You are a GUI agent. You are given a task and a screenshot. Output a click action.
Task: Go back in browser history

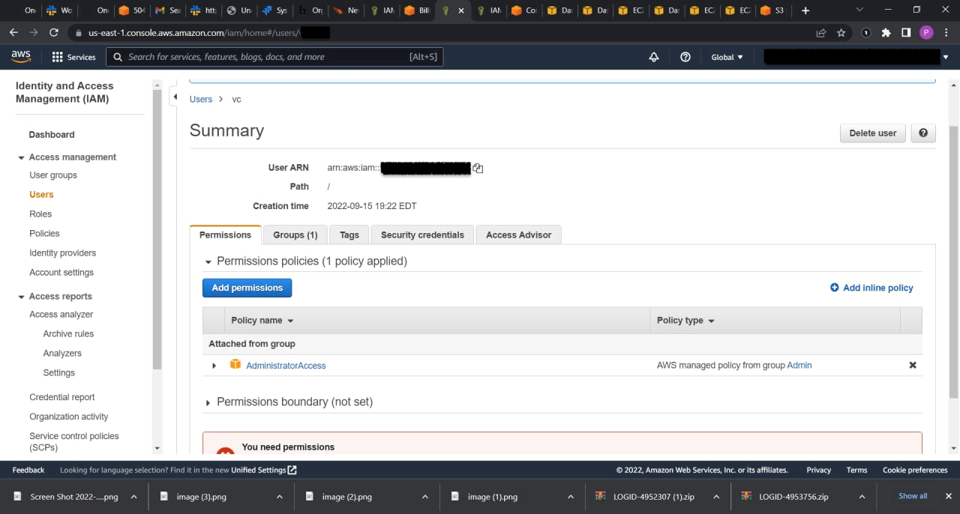(x=13, y=33)
